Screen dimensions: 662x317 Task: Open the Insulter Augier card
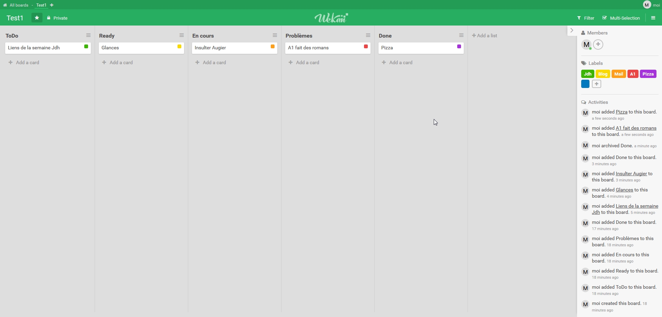click(x=234, y=48)
